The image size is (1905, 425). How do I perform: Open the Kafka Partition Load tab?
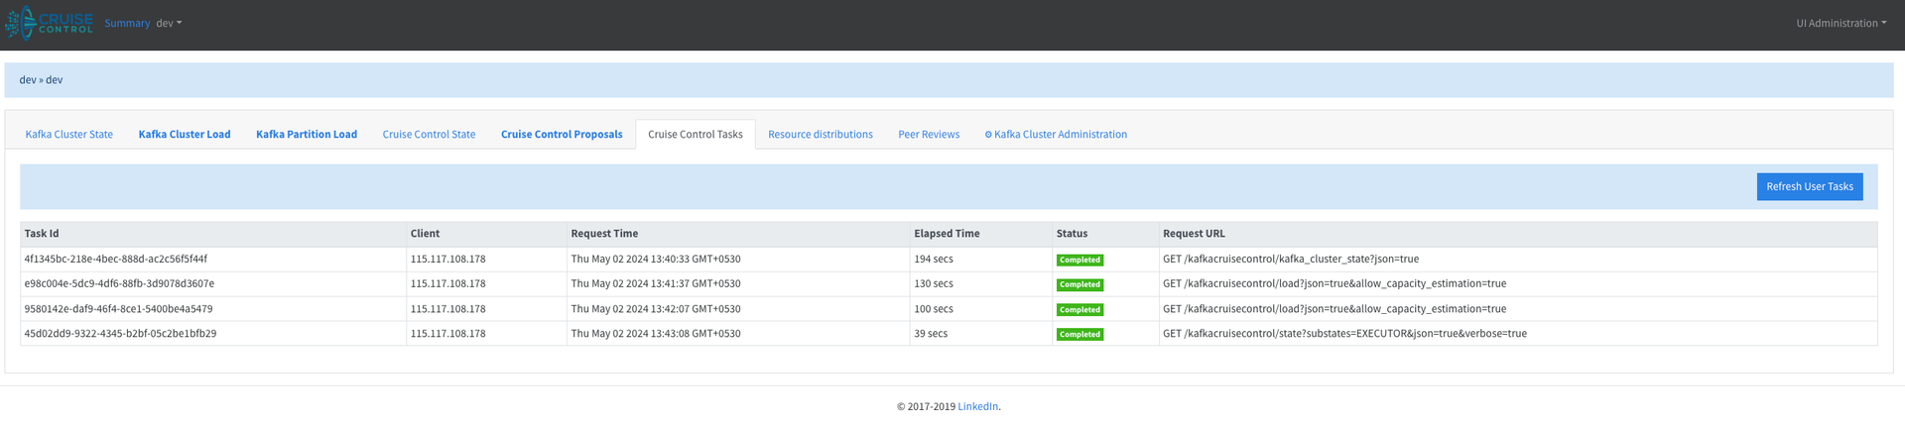tap(307, 135)
